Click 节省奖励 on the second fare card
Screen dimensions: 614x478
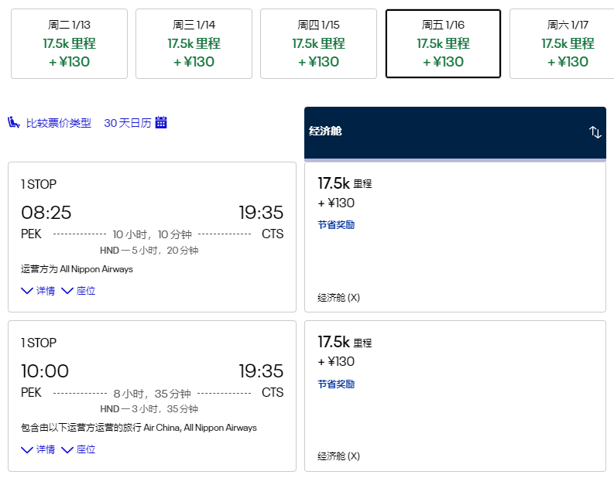pyautogui.click(x=336, y=384)
